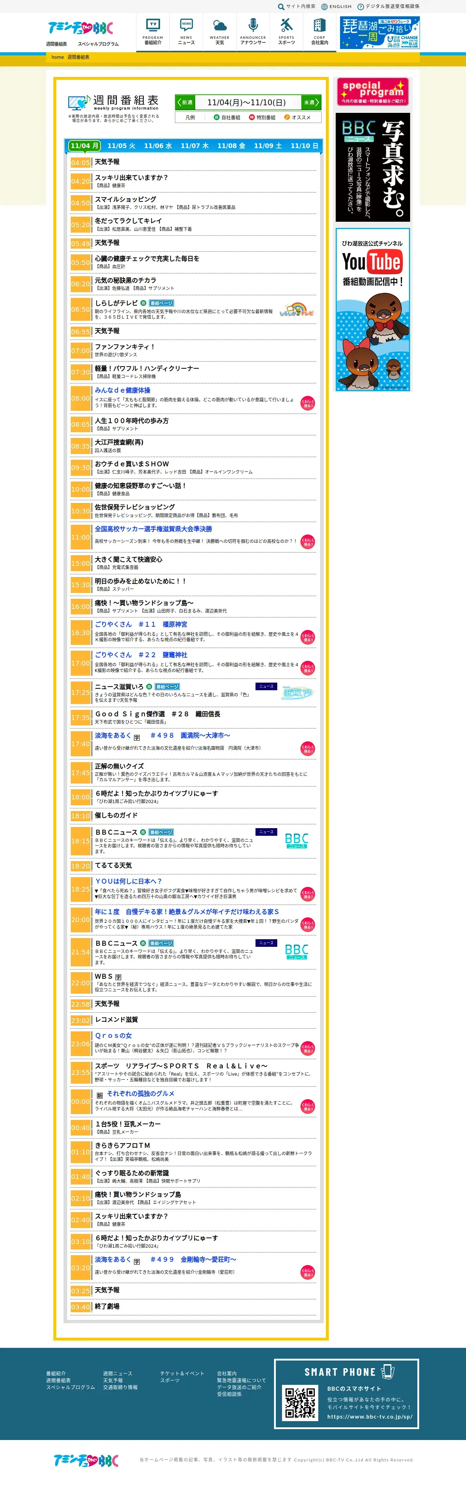Click the しらしがテレビ program logo
The image size is (466, 1489).
point(297,309)
